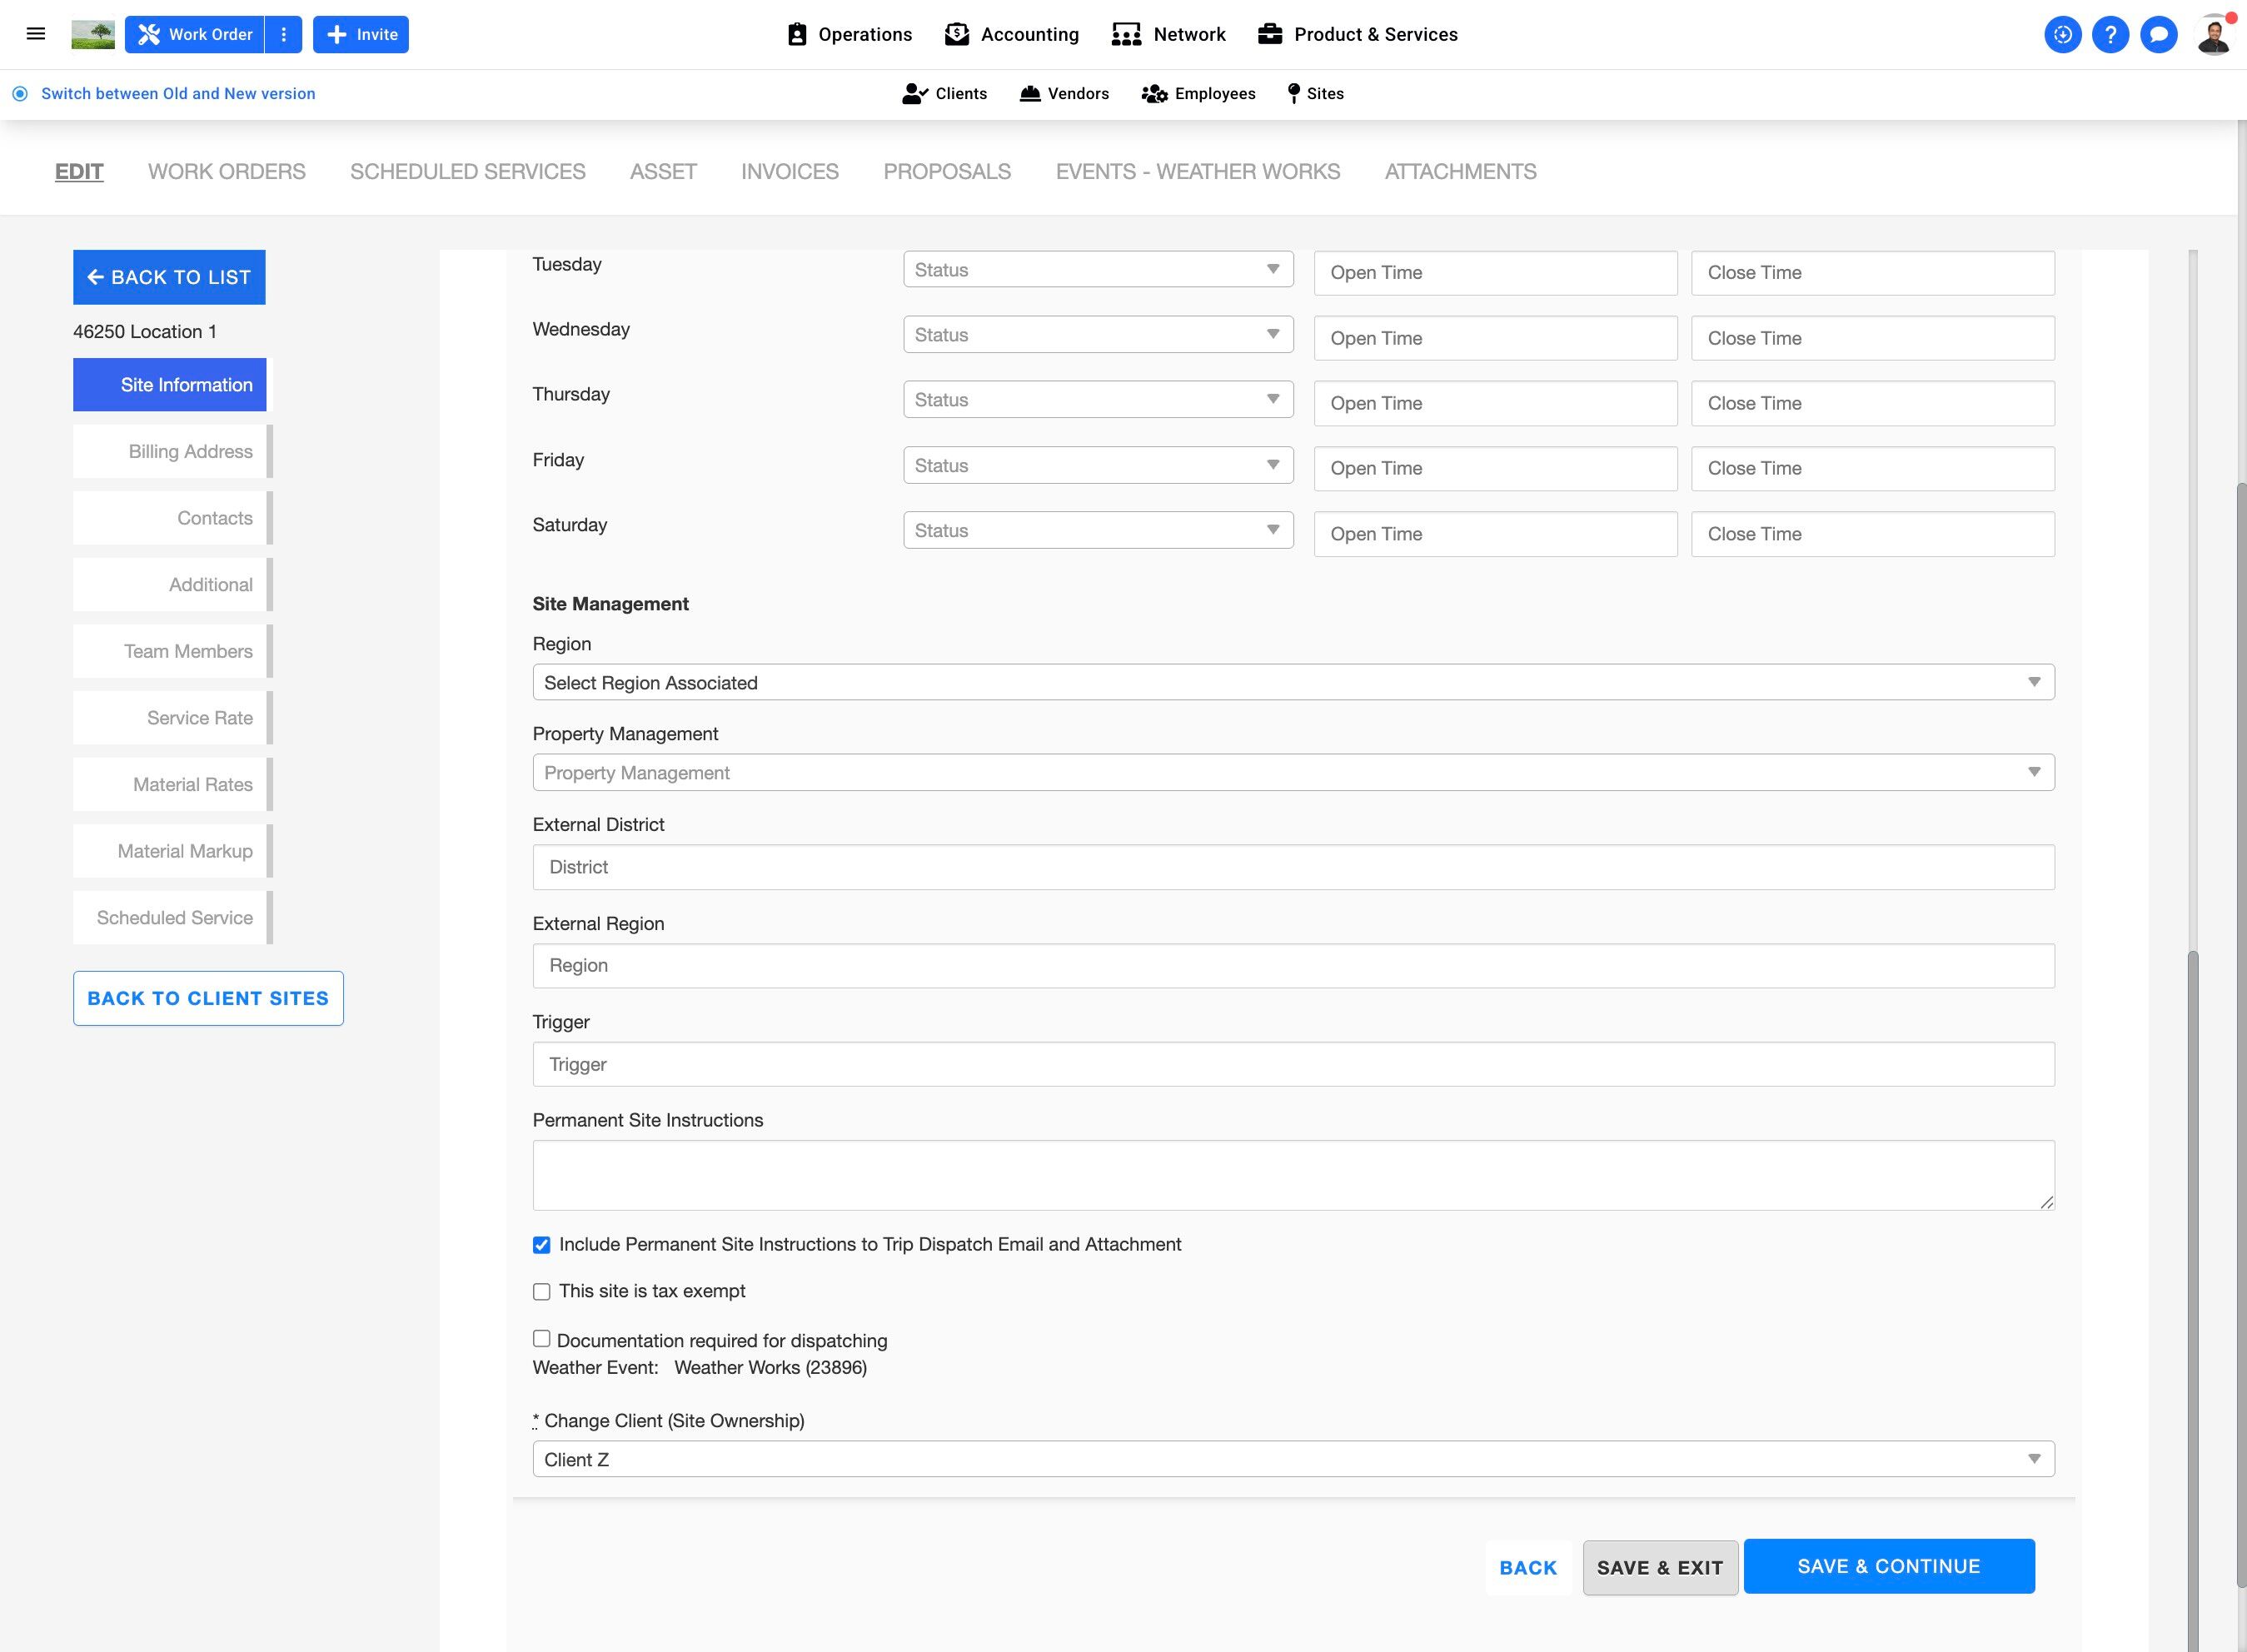This screenshot has height=1652, width=2247.
Task: Open Saturday Status dropdown
Action: click(x=1097, y=530)
